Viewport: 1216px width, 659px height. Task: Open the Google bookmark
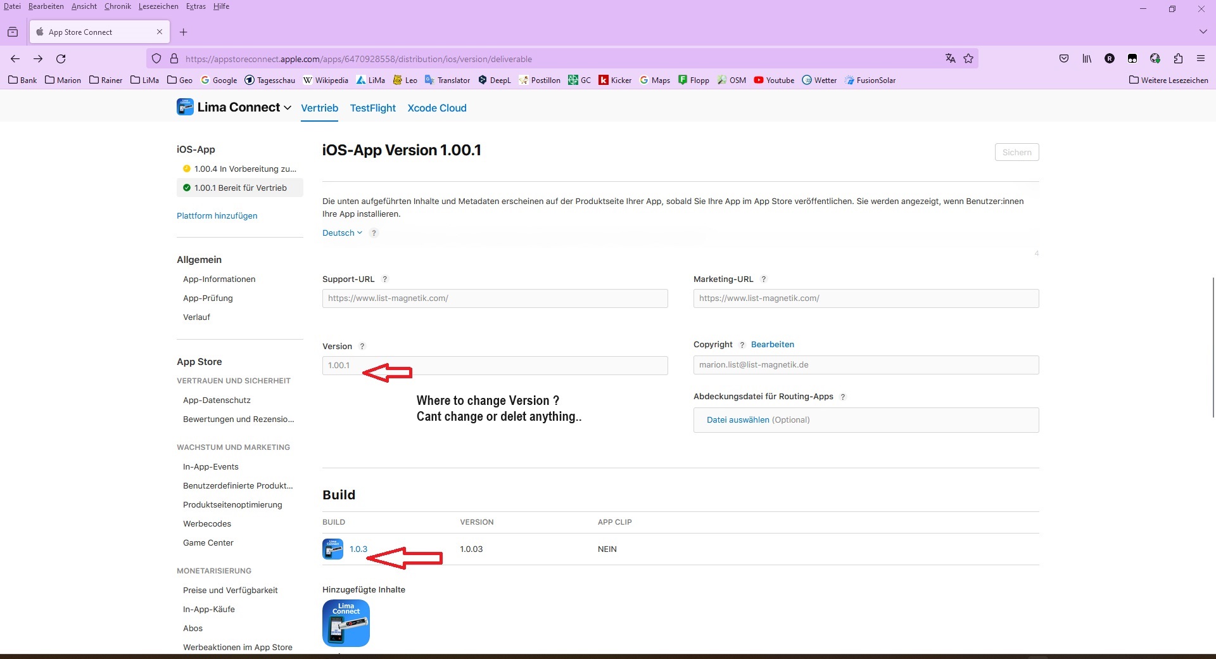coord(218,80)
